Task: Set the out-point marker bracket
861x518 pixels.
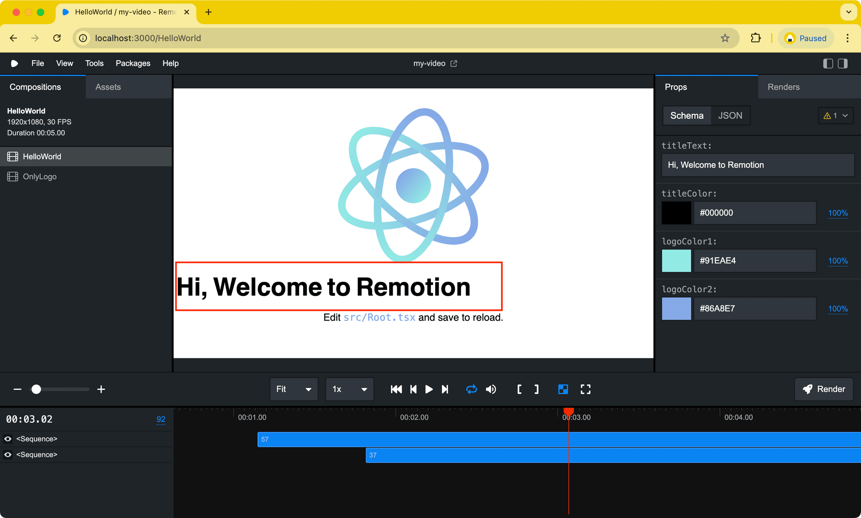Action: [536, 389]
